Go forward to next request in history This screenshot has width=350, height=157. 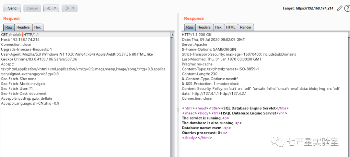tap(66, 8)
